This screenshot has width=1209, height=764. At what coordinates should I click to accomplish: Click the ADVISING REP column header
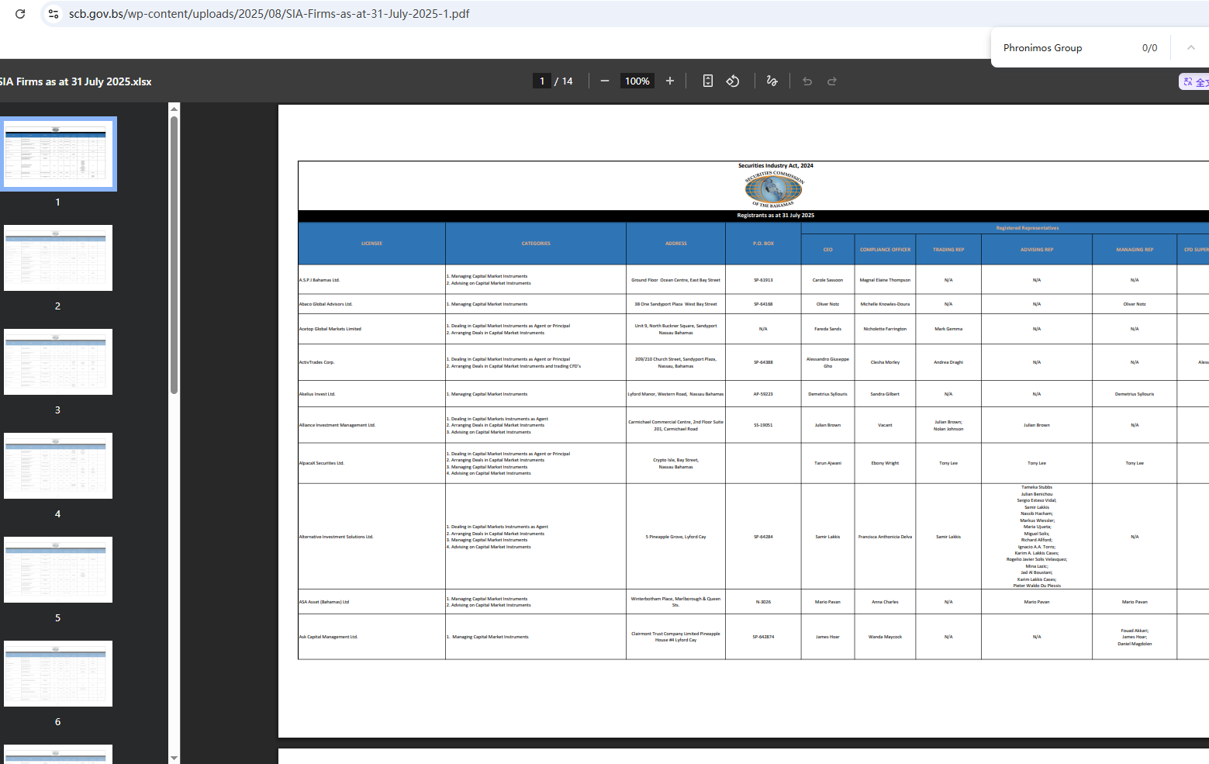click(1037, 250)
